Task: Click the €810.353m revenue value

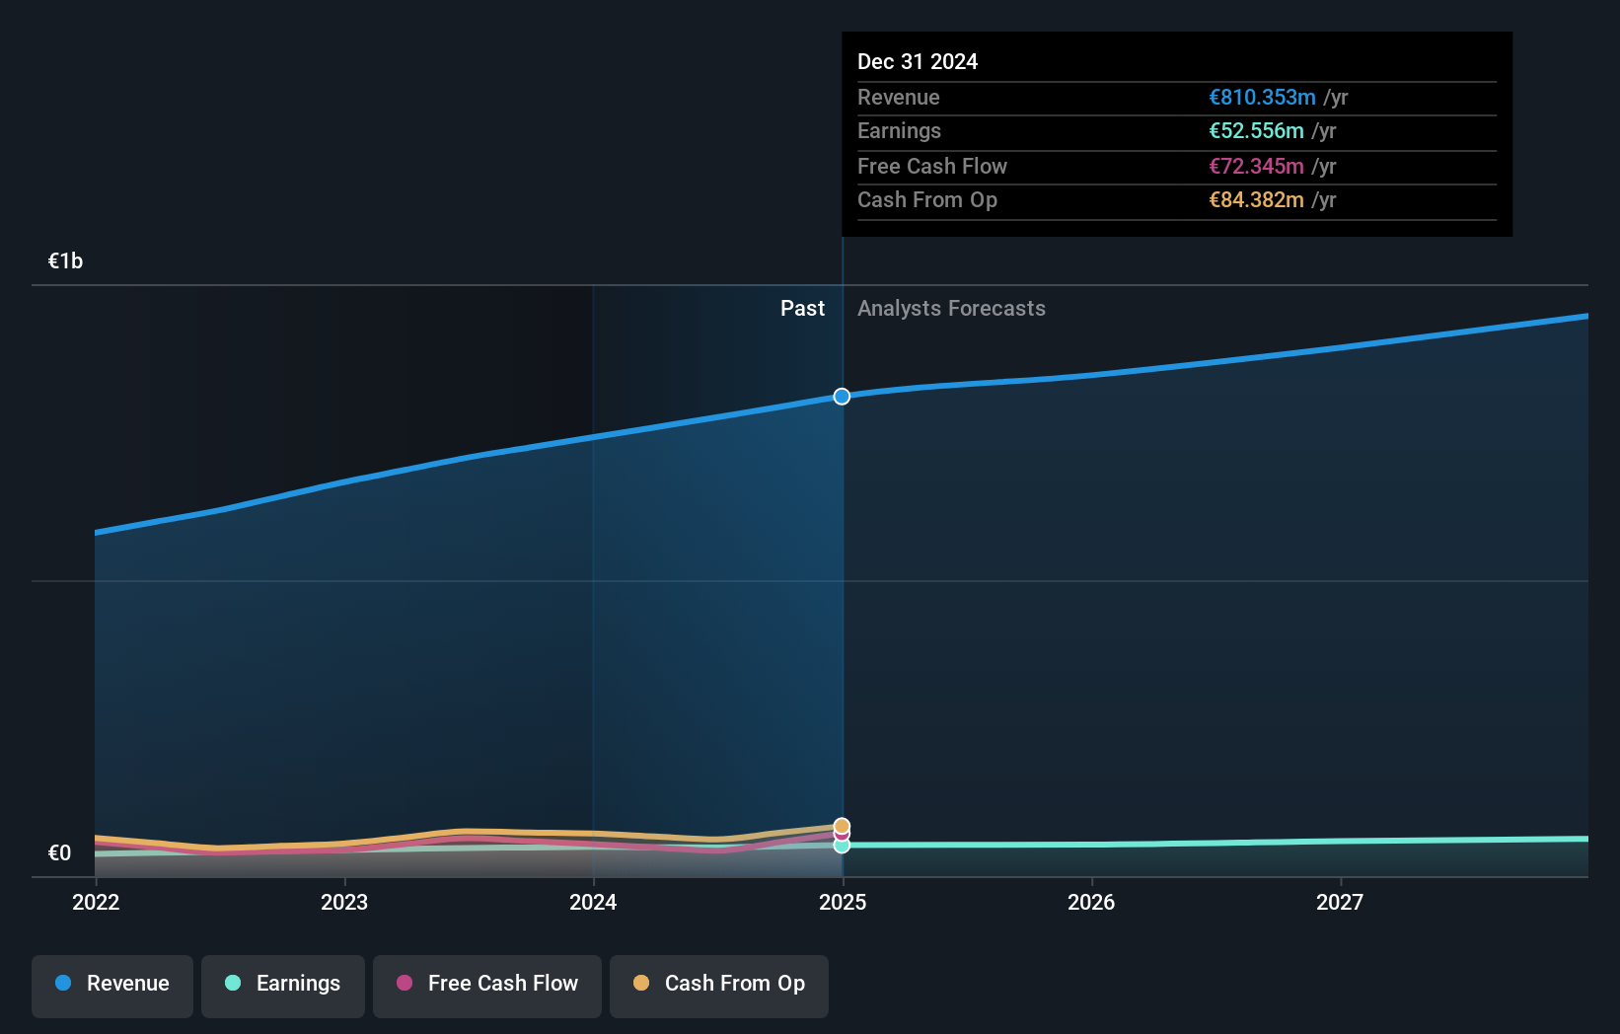Action: tap(1262, 98)
